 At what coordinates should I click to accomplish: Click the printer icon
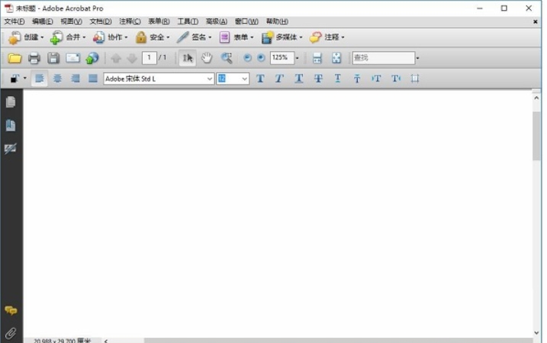(x=34, y=58)
